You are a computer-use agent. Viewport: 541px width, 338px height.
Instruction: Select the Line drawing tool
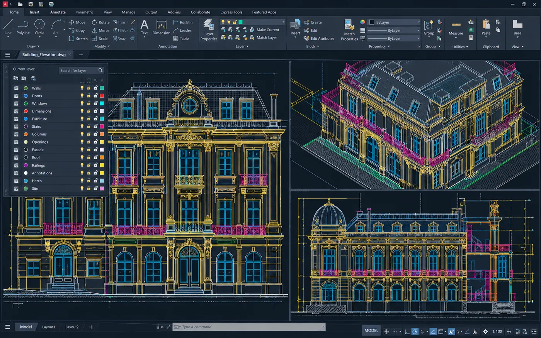coord(8,27)
